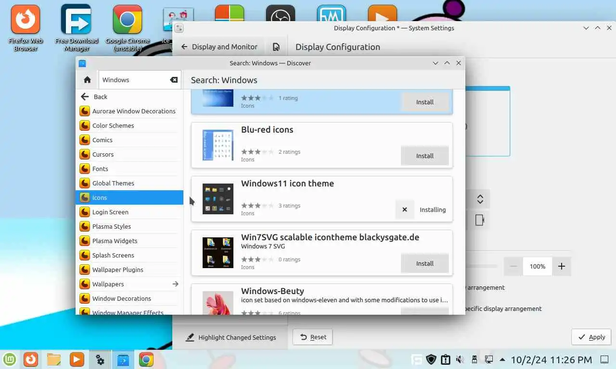Screen dimensions: 616x369
Task: Go back to Display and Monitor
Action: 219,47
